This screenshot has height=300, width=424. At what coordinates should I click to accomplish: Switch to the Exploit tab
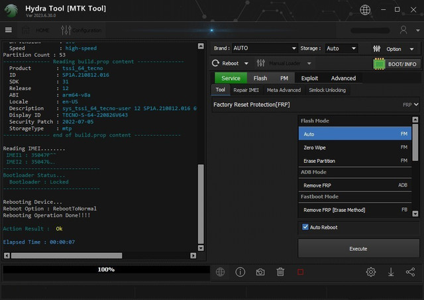point(309,78)
